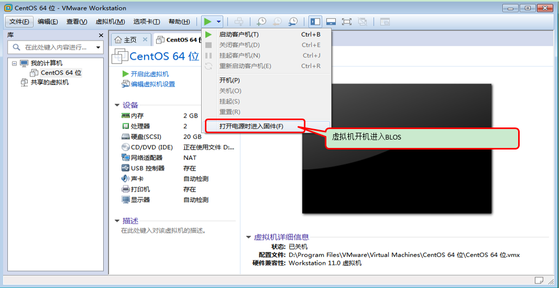Click the 显示器 display icon
This screenshot has width=559, height=288.
point(125,199)
